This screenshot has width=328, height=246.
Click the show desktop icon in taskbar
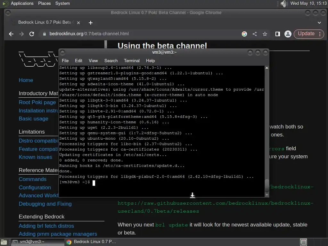pyautogui.click(x=4, y=242)
